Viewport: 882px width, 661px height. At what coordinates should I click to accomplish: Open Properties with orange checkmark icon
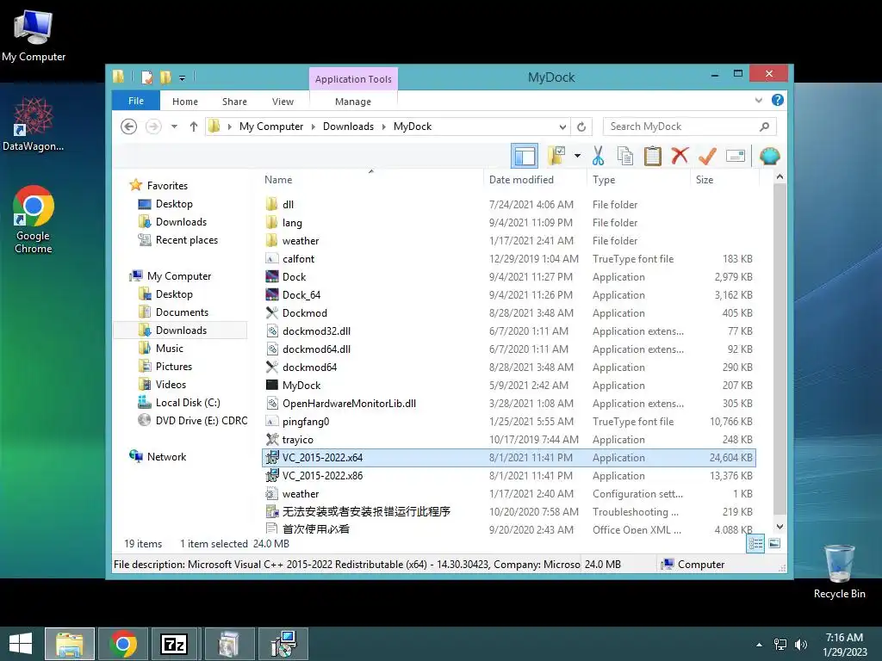(x=707, y=156)
